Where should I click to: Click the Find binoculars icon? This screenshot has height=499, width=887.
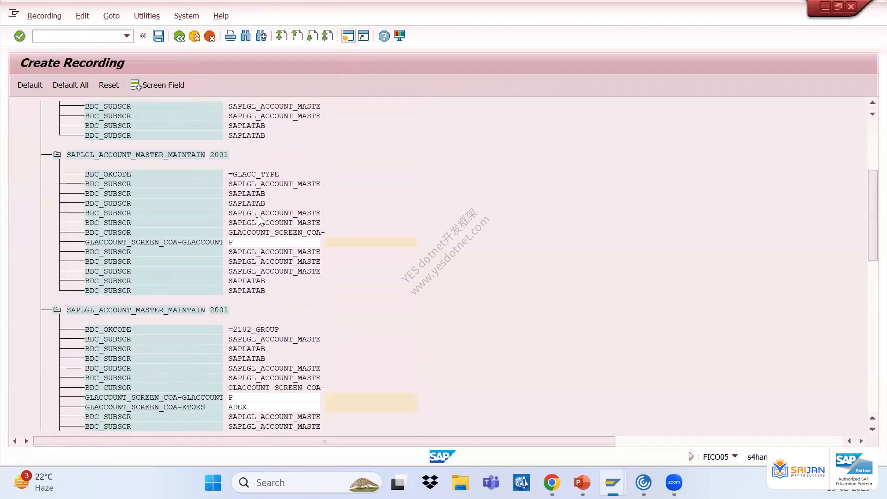(246, 36)
